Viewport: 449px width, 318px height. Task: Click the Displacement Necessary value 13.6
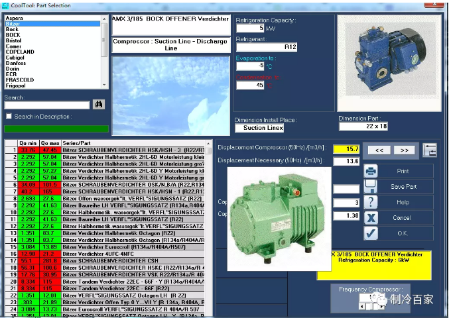(346, 161)
